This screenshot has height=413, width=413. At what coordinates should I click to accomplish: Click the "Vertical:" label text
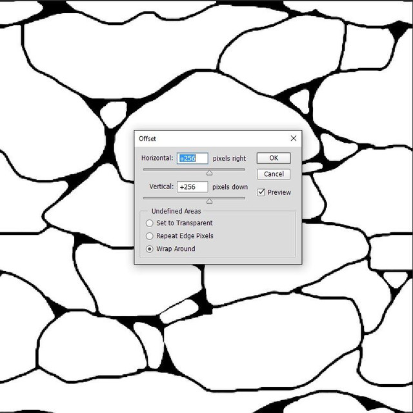pos(161,186)
